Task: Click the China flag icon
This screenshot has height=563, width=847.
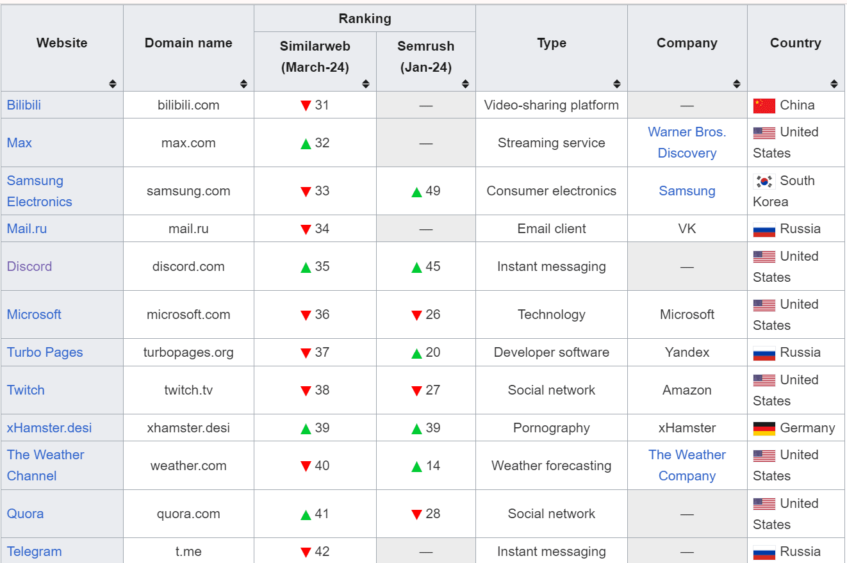Action: [x=764, y=106]
